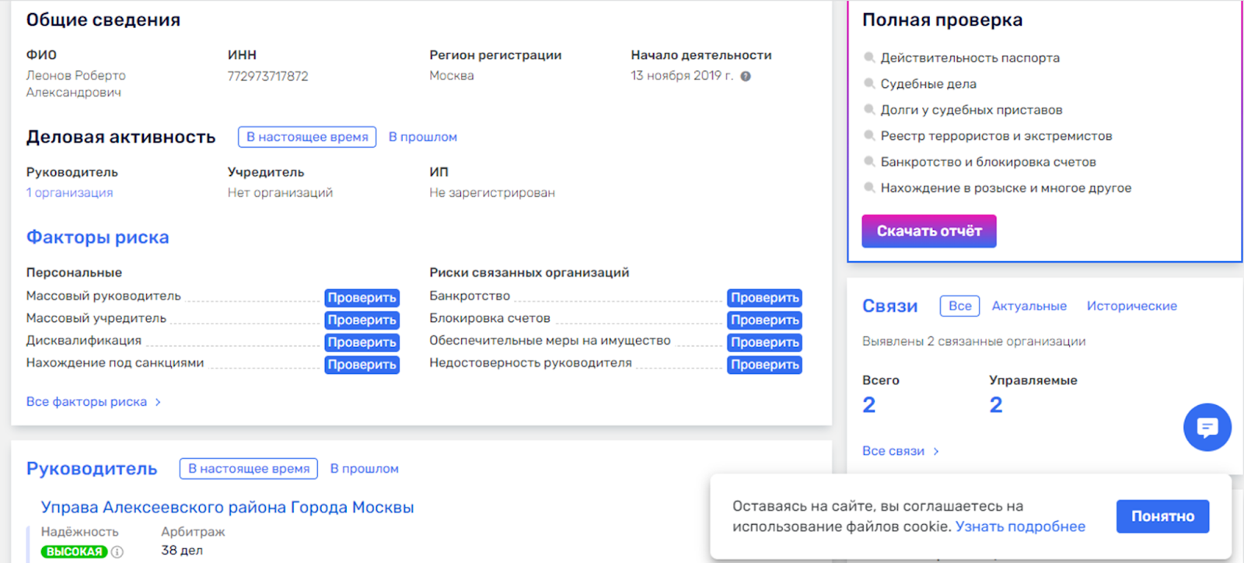Open the Все связи link
Viewport: 1244px width, 563px height.
893,451
